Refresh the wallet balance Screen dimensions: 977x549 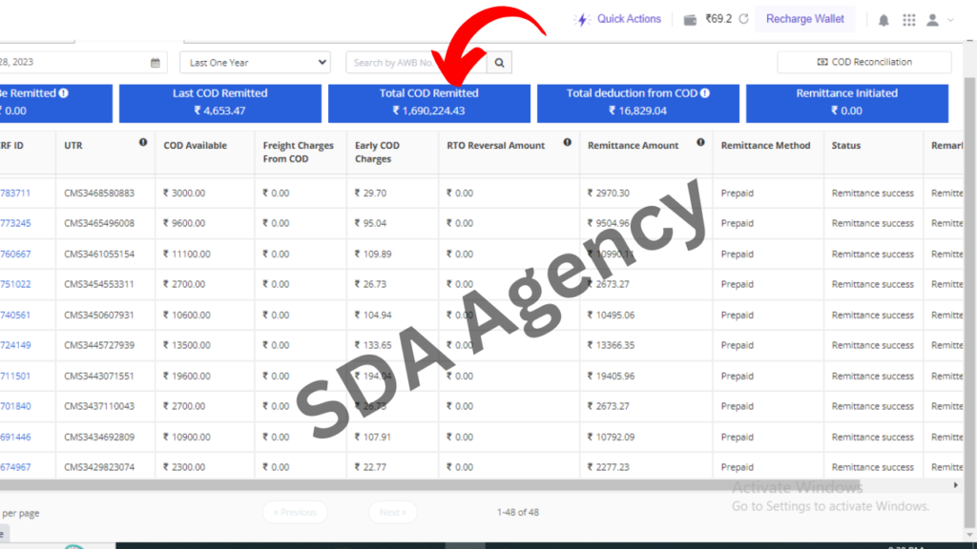(x=743, y=19)
